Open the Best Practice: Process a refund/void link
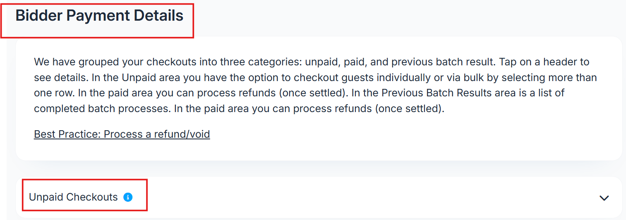The width and height of the screenshot is (626, 220). (x=122, y=134)
